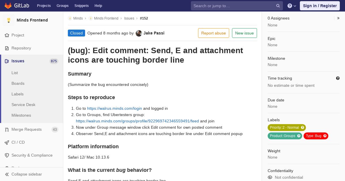Click the Collapse sidebar text
This screenshot has width=345, height=181.
tap(27, 174)
